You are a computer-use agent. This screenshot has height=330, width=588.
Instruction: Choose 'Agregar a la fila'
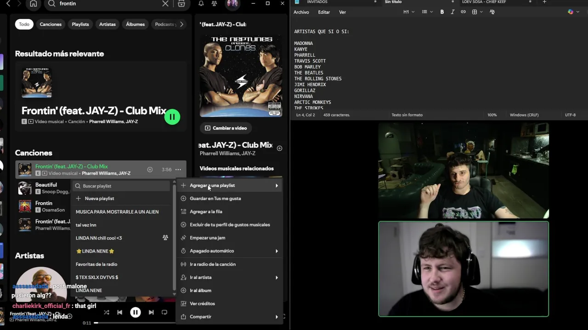click(230, 212)
